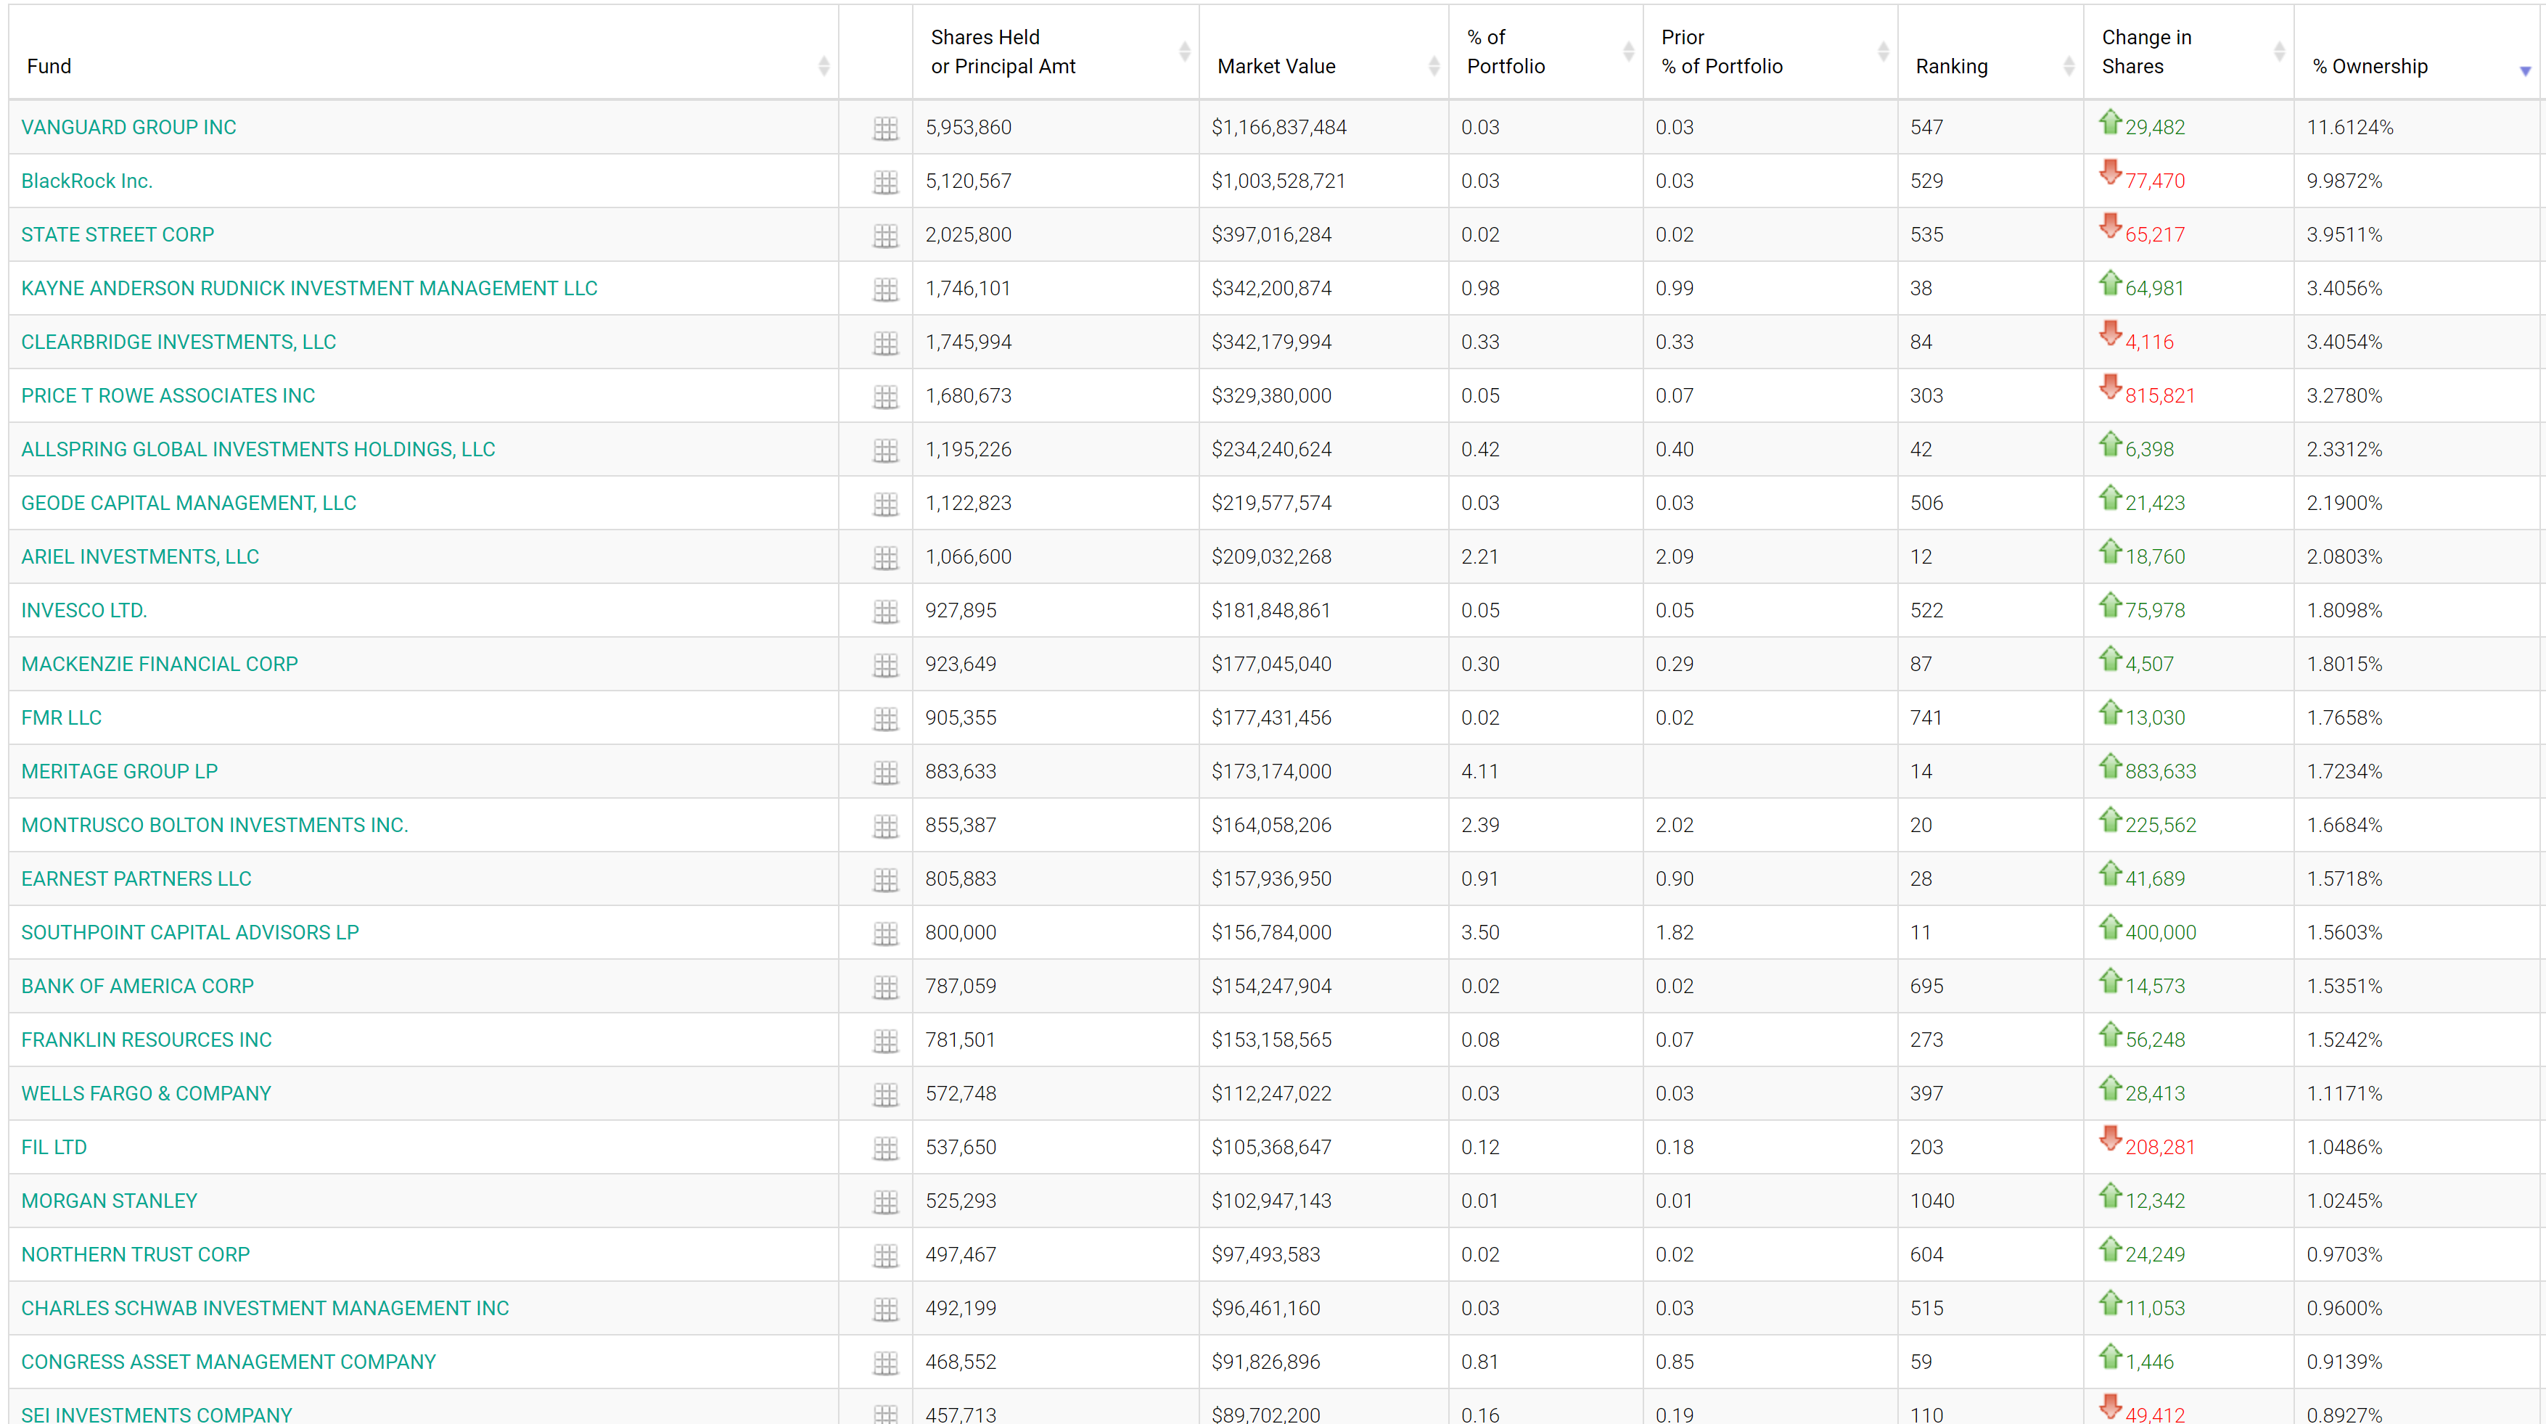
Task: Open grid icon for MORGAN STANLEY row
Action: coord(886,1201)
